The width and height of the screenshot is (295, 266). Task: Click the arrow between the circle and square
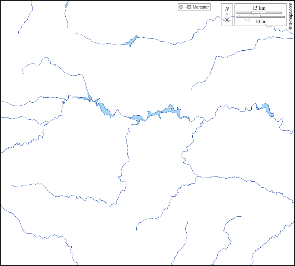pos(185,7)
